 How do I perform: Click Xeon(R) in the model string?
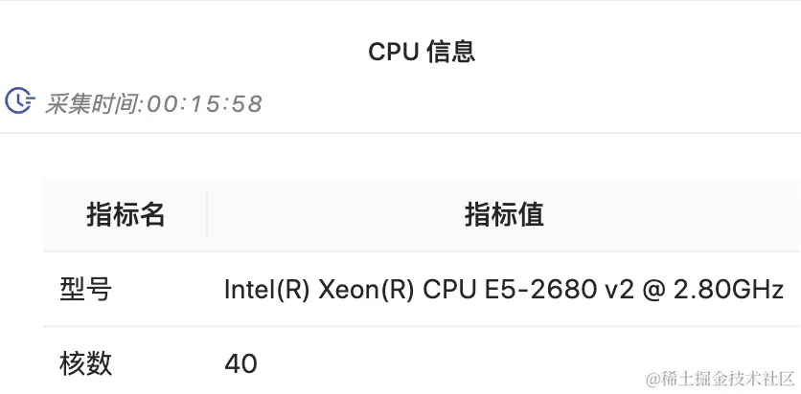pyautogui.click(x=365, y=289)
